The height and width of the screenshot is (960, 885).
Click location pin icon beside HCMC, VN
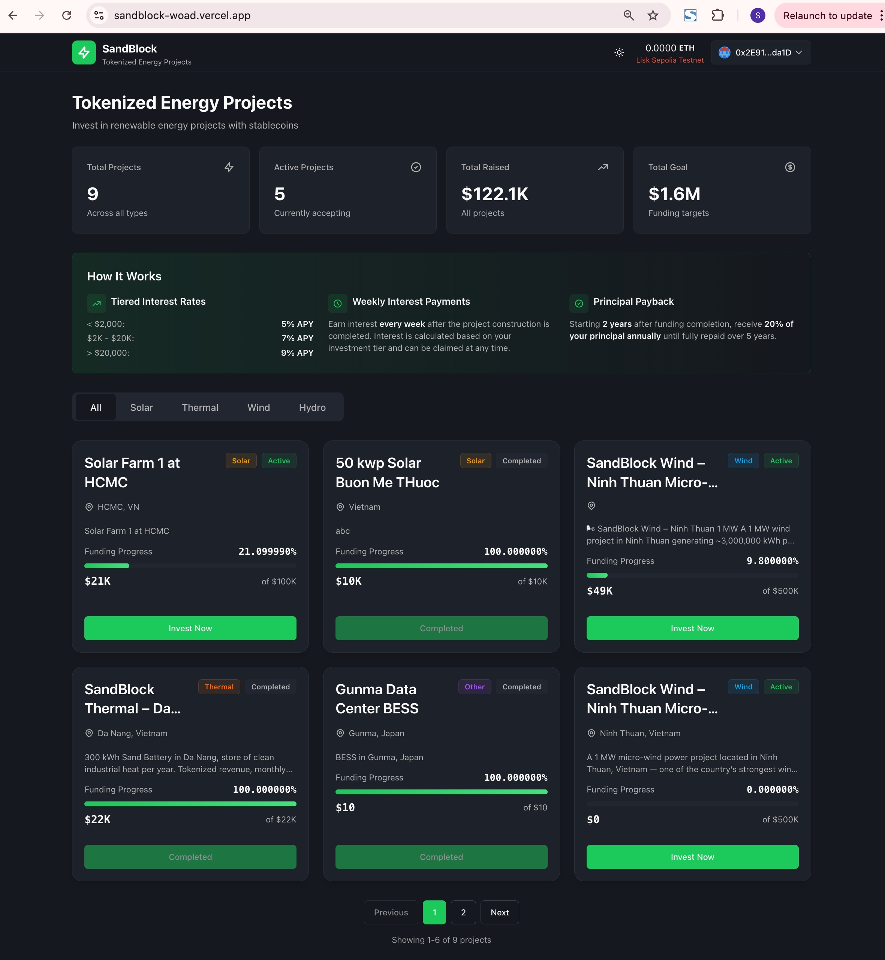click(88, 507)
